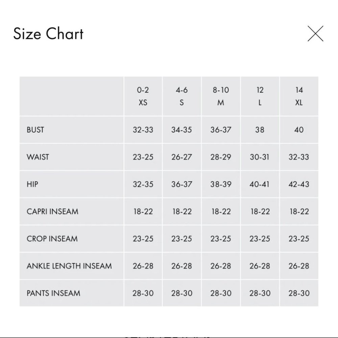
Task: Click the L bust value 38
Action: click(260, 130)
